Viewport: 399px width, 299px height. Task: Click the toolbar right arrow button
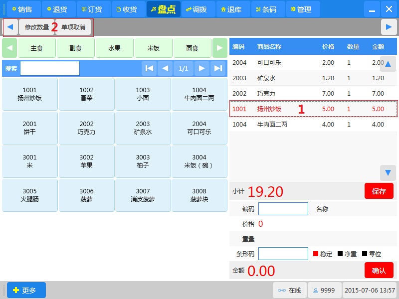[389, 27]
